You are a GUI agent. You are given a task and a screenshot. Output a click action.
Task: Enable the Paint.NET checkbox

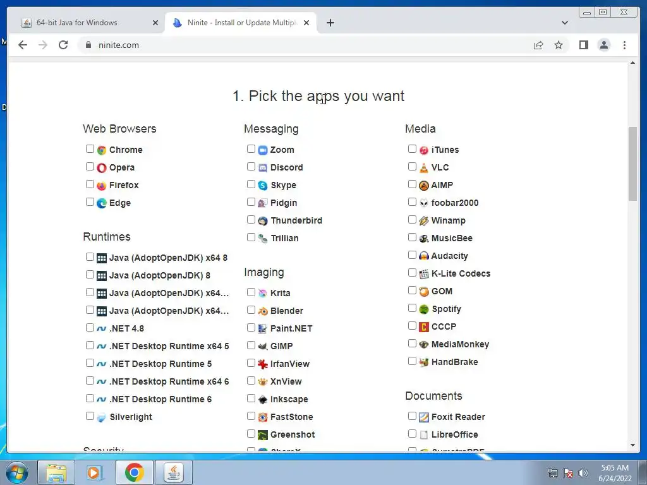[251, 328]
